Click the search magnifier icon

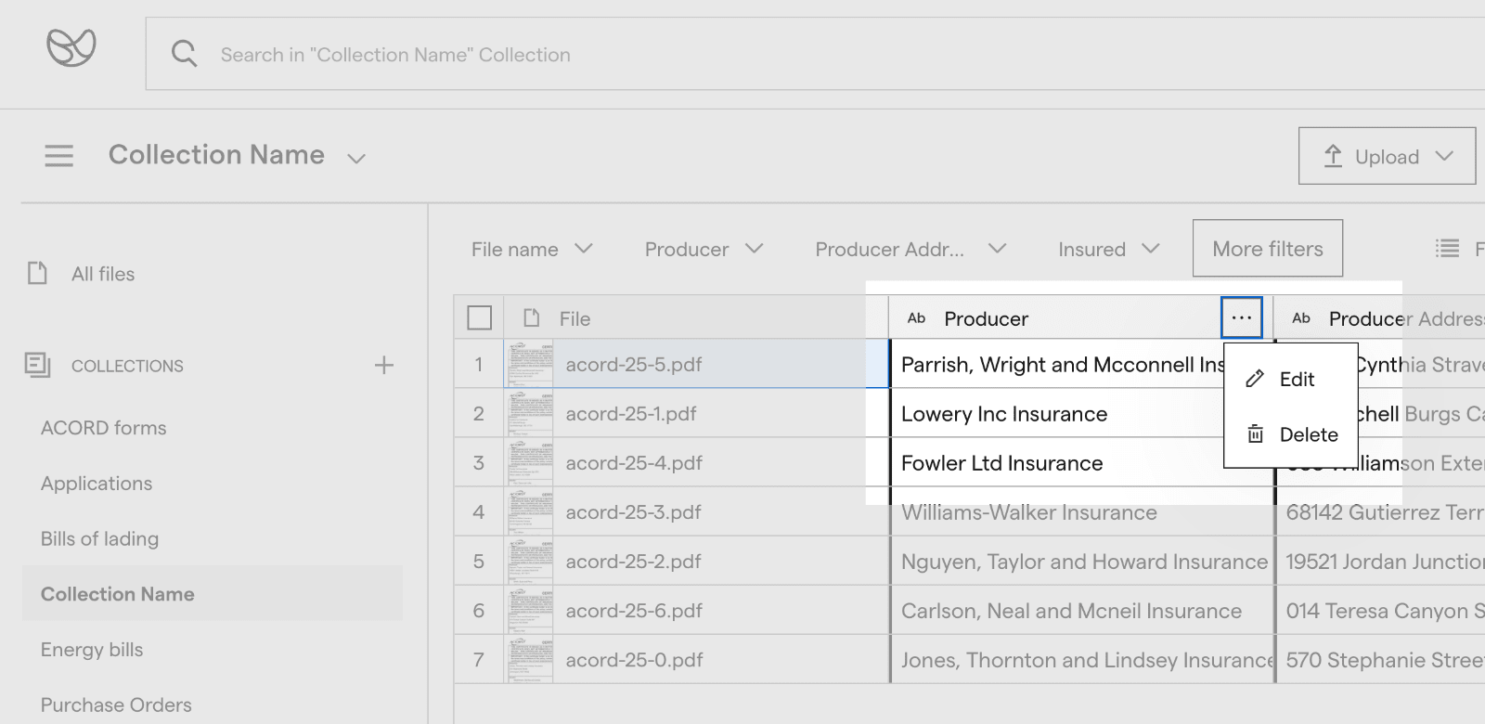(x=184, y=54)
